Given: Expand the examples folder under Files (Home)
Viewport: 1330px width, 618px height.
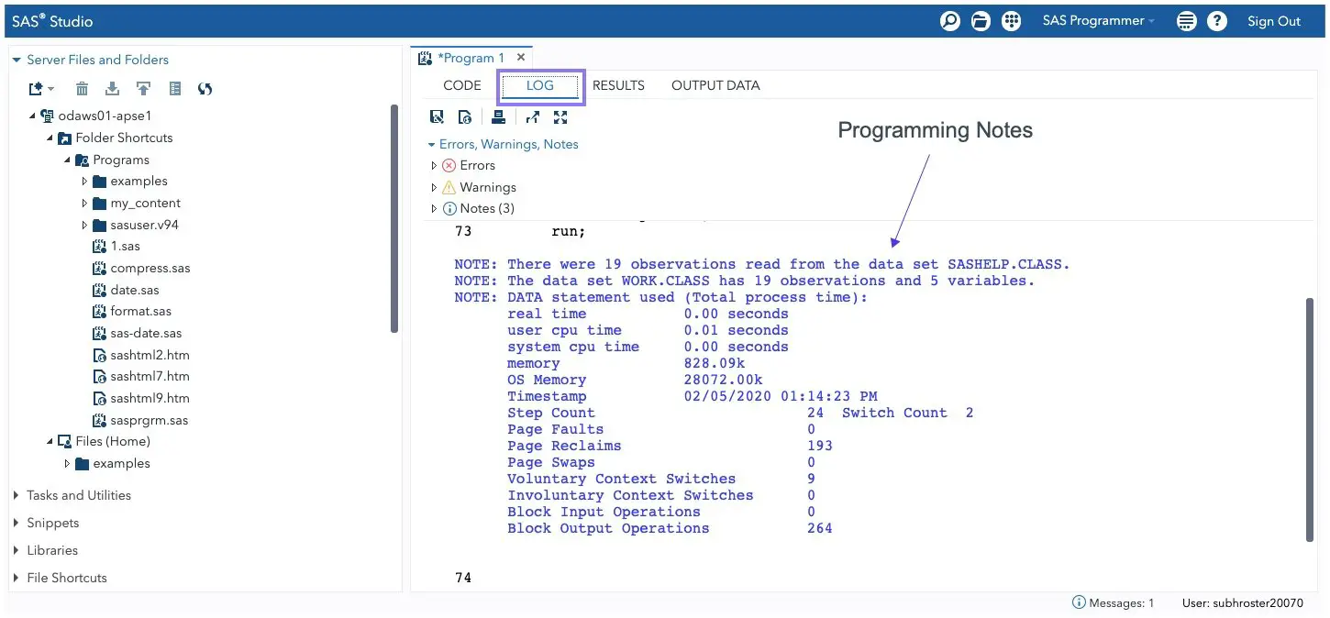Looking at the screenshot, I should (x=67, y=464).
